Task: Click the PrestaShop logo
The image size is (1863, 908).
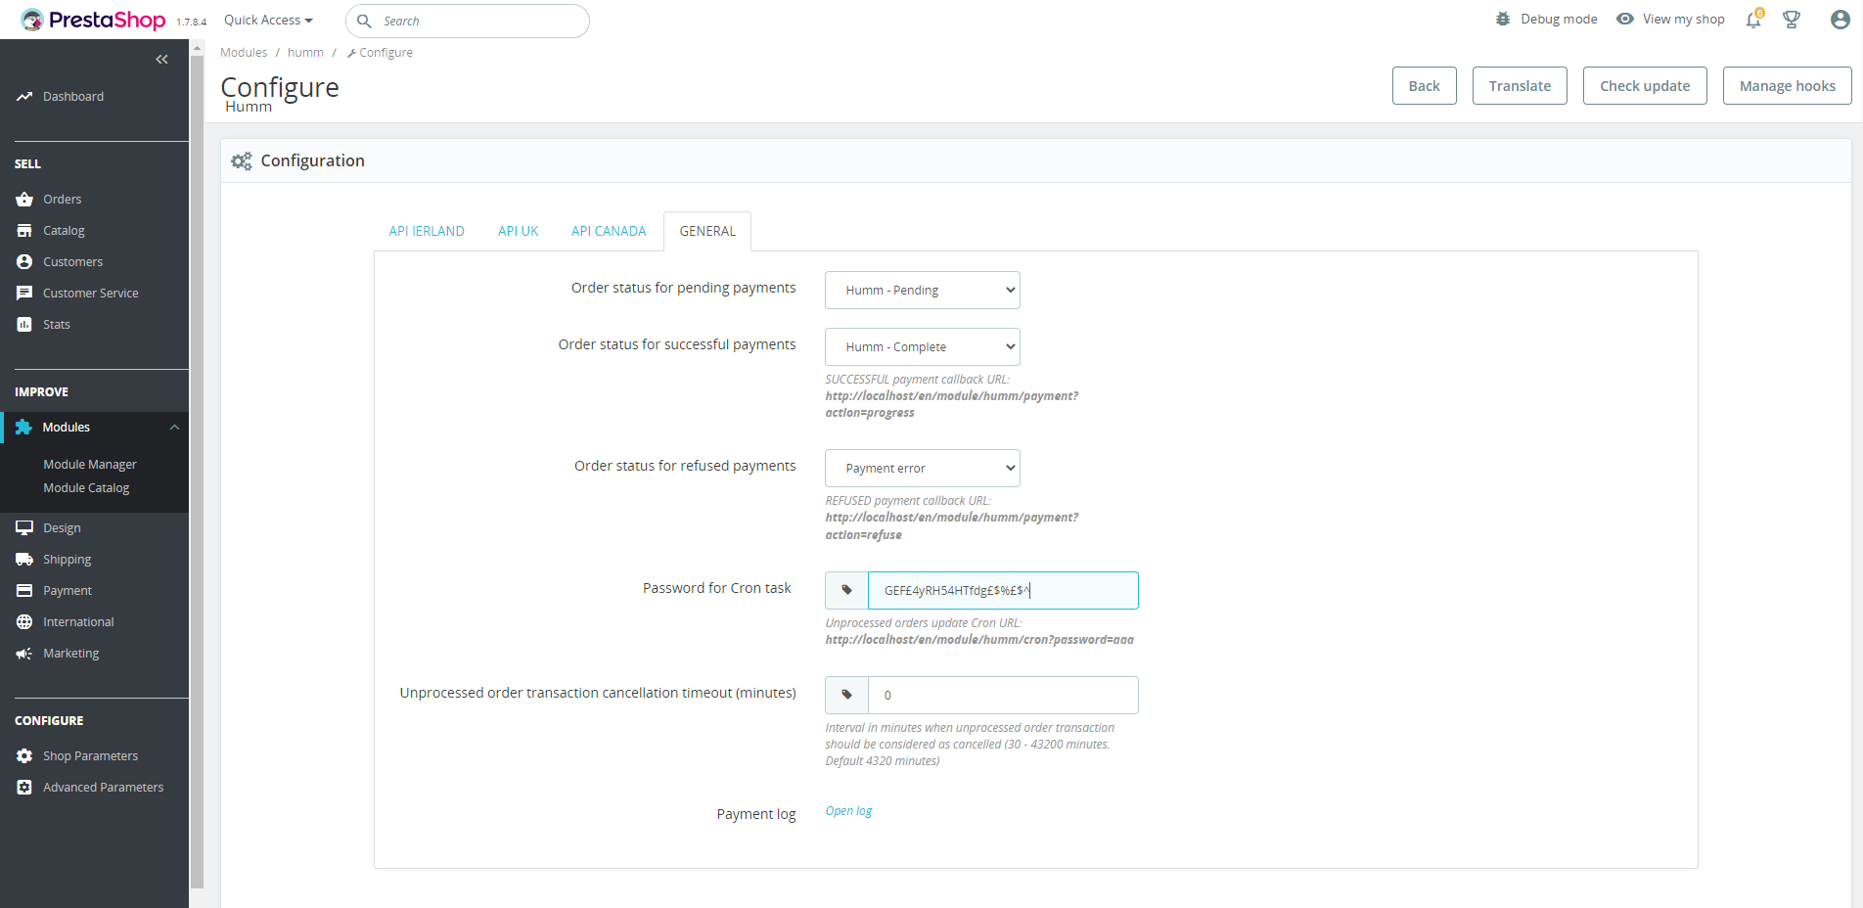Action: click(x=93, y=20)
